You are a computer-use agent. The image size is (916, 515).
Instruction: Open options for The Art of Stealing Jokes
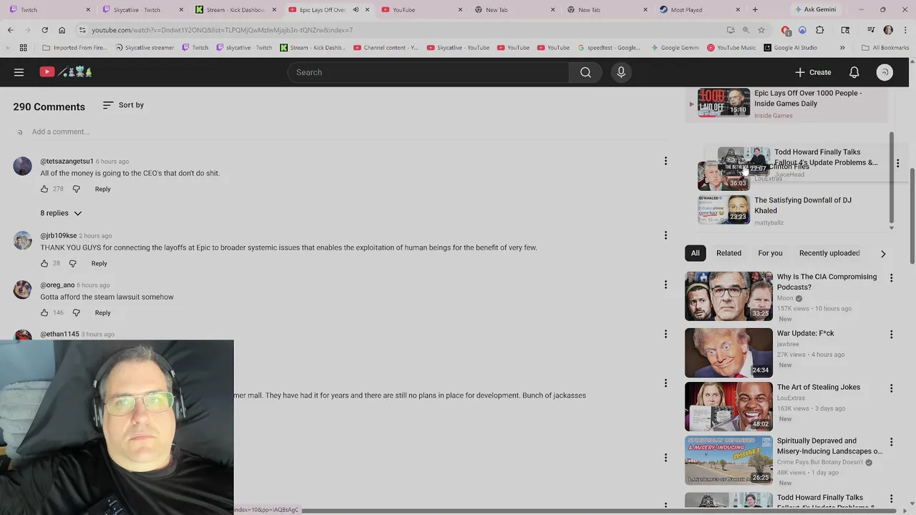(891, 388)
